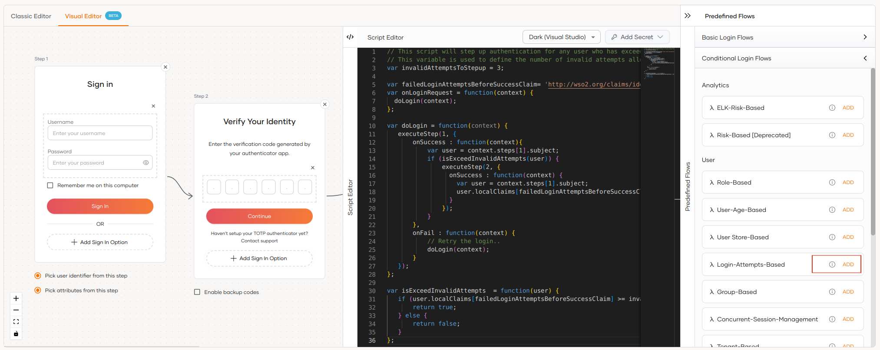Add the Risk-Based [Deprecated] flow

pos(848,135)
